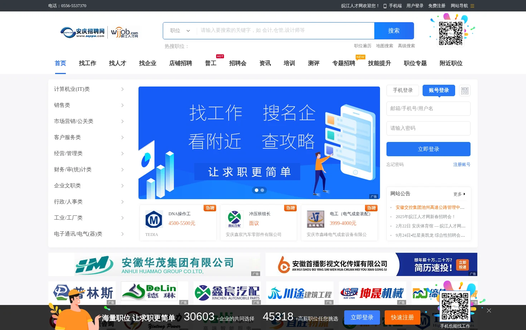Open the 专题招聘 nav item

tap(344, 63)
